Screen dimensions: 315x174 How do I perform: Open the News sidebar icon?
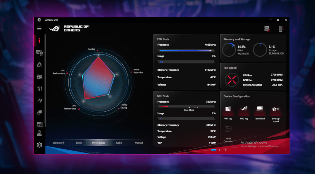click(x=39, y=124)
